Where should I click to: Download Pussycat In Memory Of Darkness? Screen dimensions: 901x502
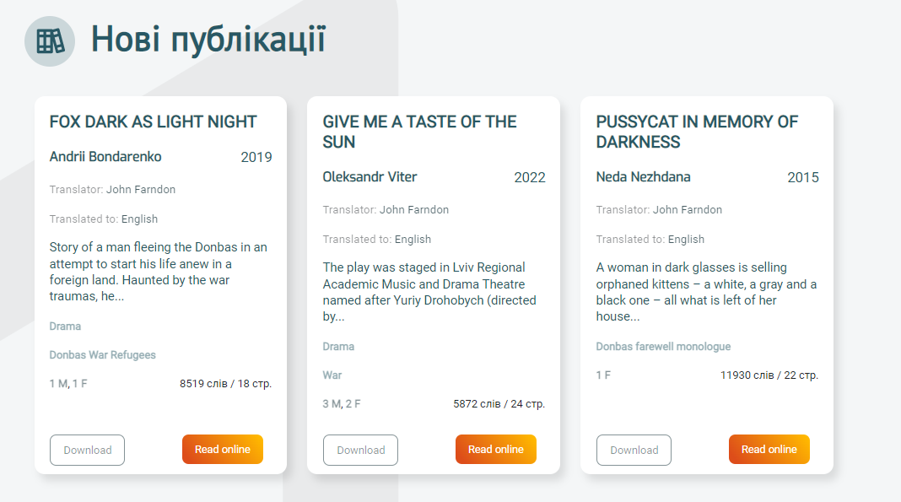click(x=634, y=450)
